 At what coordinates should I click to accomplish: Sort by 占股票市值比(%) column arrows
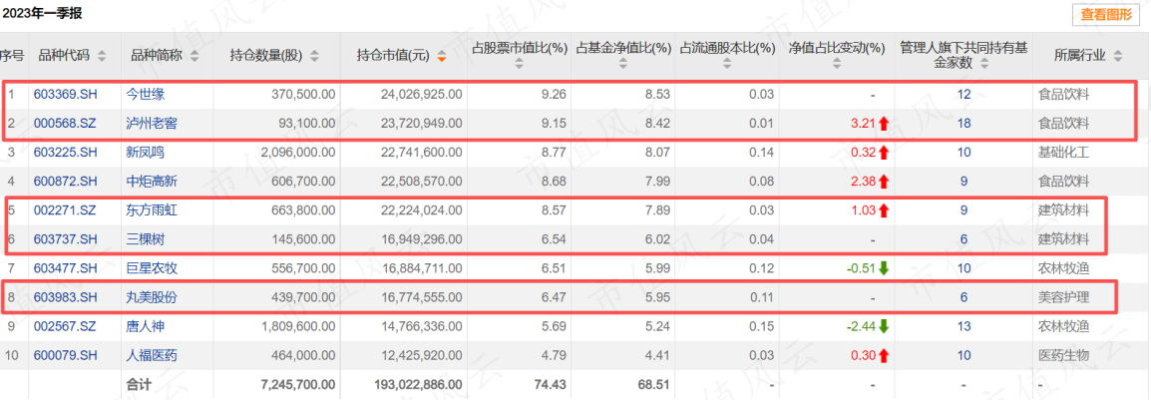pos(520,64)
